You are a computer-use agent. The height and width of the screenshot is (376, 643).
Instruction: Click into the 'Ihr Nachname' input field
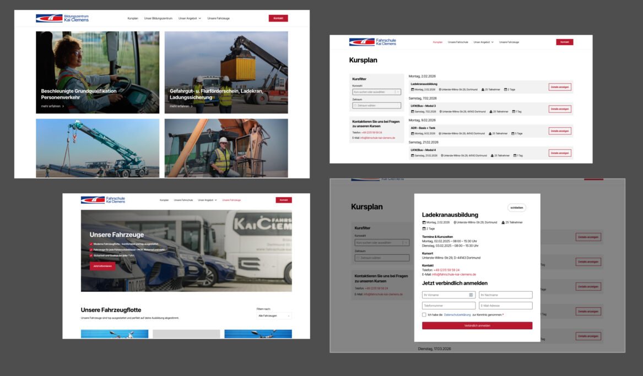(505, 295)
